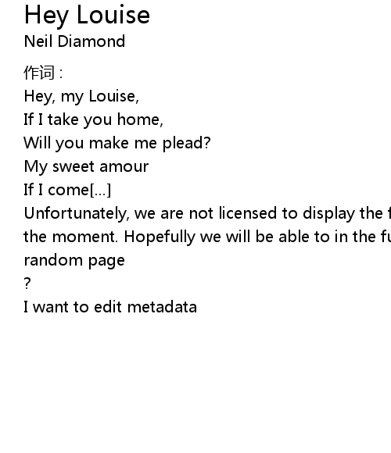Viewport: 391px width, 453px height.
Task: Click the "Hey Louise" song title
Action: (87, 15)
